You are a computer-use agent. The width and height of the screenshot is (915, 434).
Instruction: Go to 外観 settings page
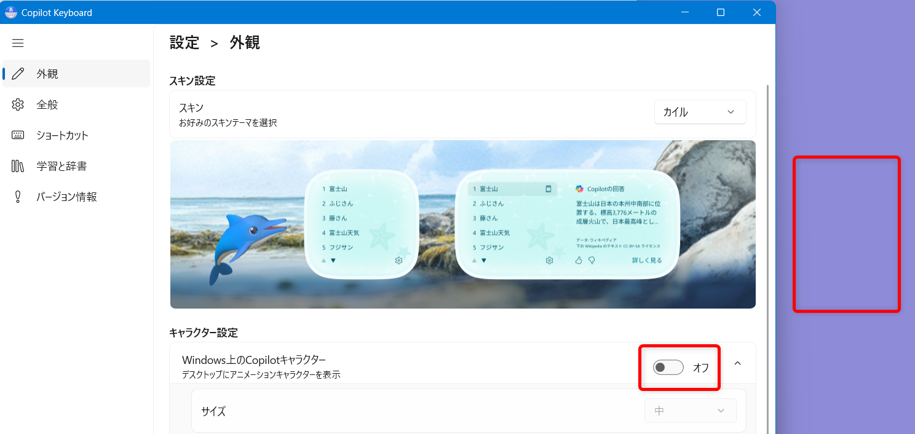pos(76,74)
